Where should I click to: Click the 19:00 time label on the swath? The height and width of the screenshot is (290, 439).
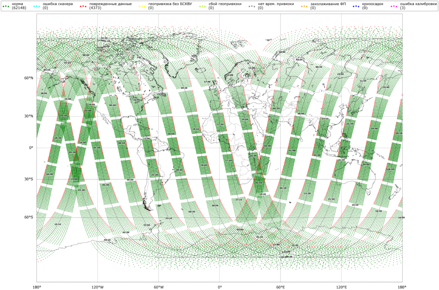click(x=203, y=165)
